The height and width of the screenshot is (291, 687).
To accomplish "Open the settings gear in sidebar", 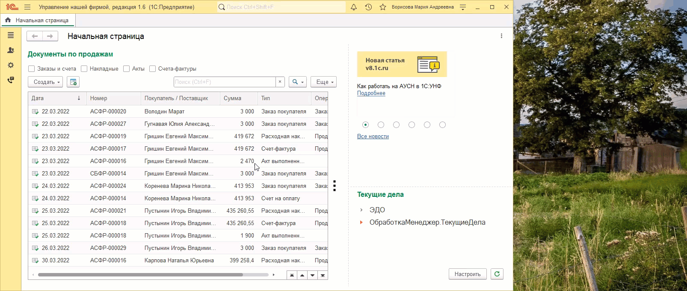I will coord(11,65).
